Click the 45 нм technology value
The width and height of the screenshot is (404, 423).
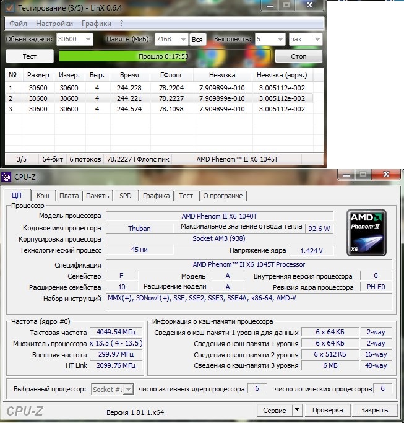139,250
